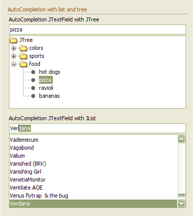The width and height of the screenshot is (193, 216).
Task: Select Vanishing Girl in the list
Action: 93,172
